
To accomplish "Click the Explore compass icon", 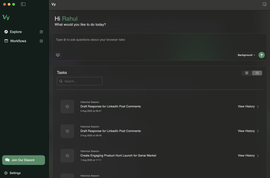I will point(6,32).
